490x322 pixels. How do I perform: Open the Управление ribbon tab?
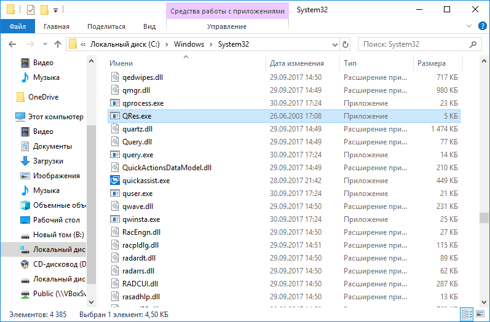coord(227,26)
